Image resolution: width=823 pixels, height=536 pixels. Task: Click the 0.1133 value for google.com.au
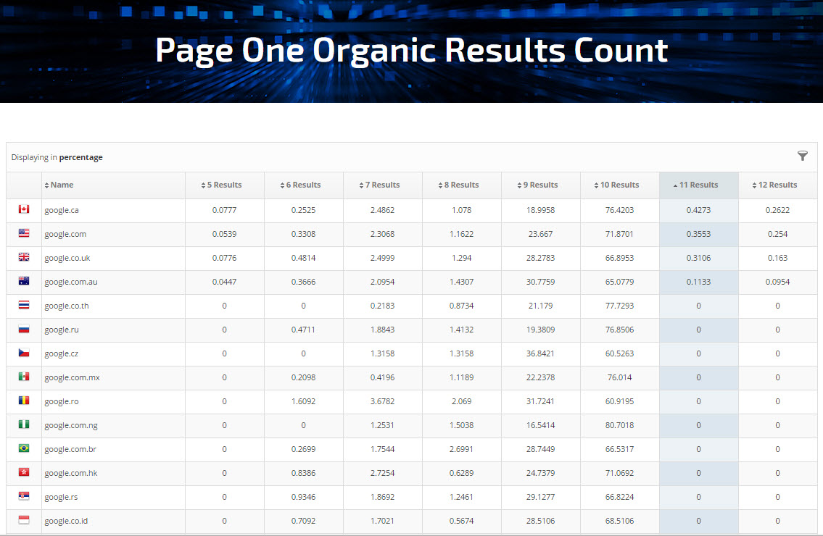pos(698,282)
